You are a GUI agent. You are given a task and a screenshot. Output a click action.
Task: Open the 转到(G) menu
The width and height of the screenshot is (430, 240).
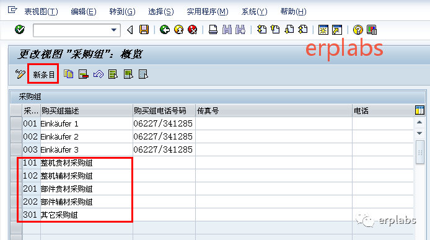[122, 12]
